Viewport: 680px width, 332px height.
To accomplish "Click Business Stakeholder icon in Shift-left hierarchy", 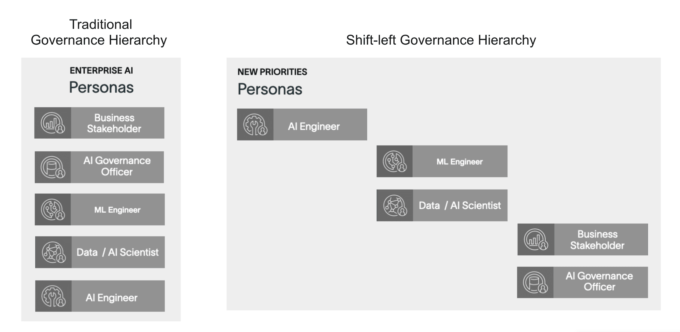I will pyautogui.click(x=536, y=240).
